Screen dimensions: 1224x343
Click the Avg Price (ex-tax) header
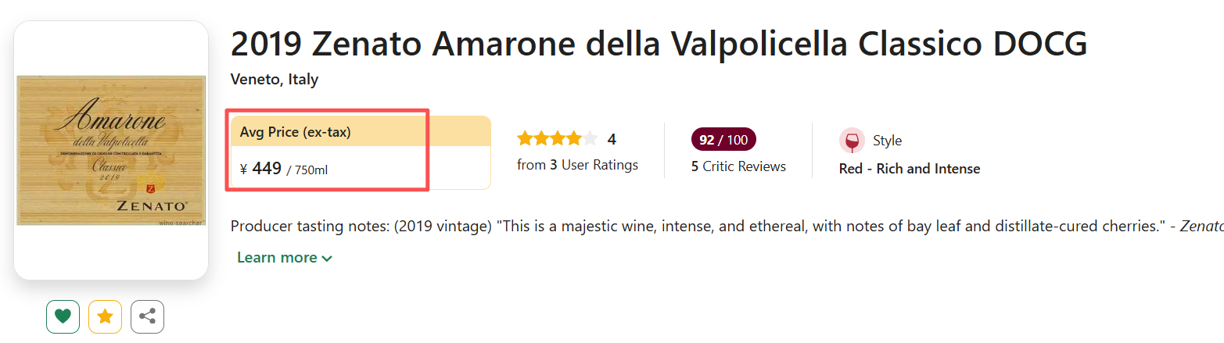pyautogui.click(x=296, y=132)
